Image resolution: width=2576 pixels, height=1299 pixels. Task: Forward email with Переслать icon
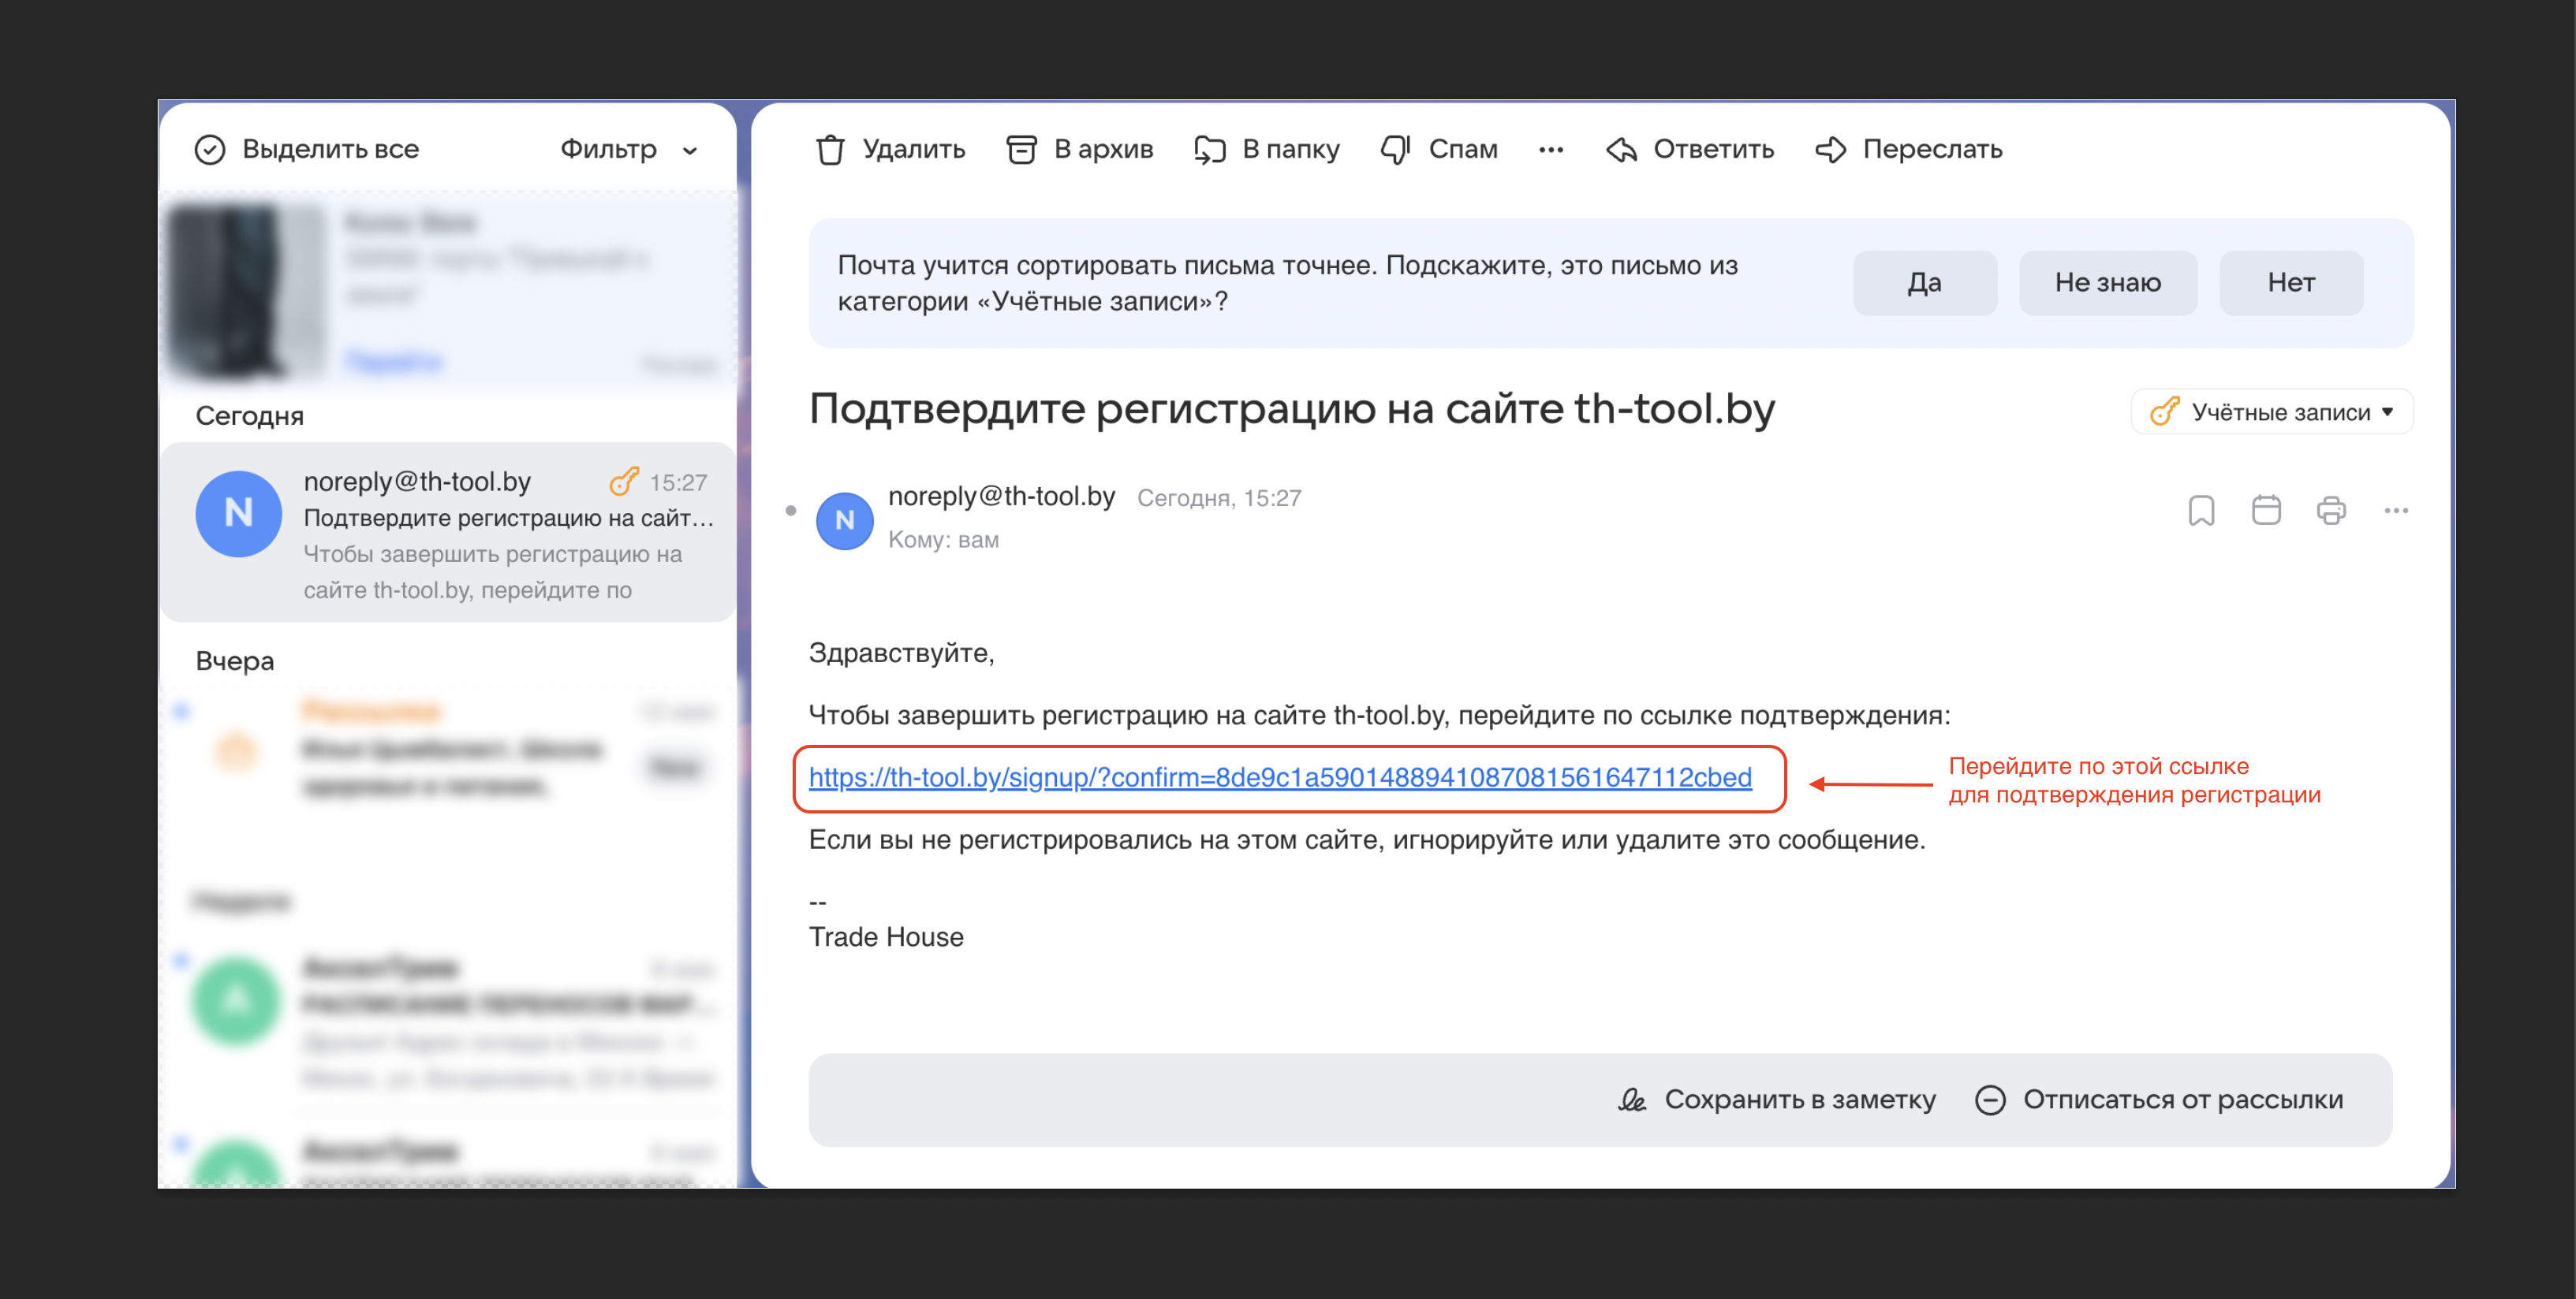[1830, 150]
